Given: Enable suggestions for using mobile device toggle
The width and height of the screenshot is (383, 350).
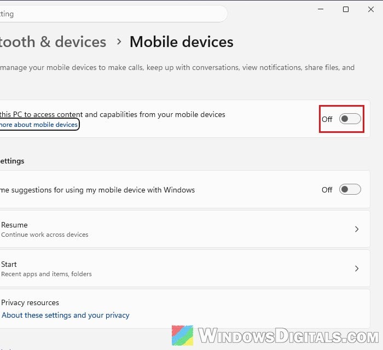Looking at the screenshot, I should click(350, 189).
